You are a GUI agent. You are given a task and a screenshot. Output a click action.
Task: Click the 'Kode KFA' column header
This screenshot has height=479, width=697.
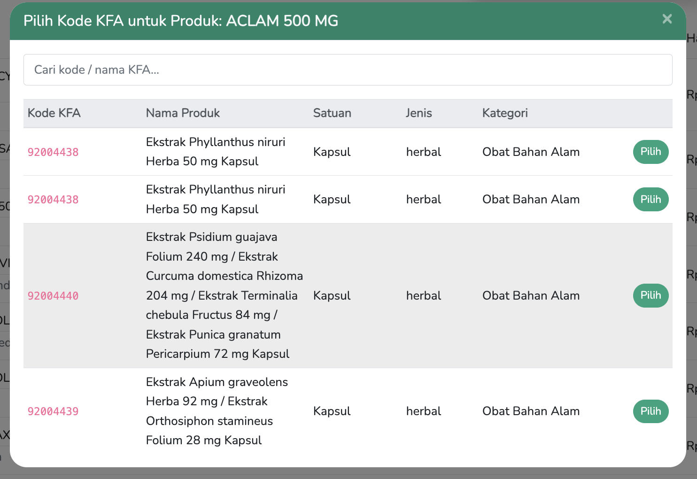pos(54,113)
